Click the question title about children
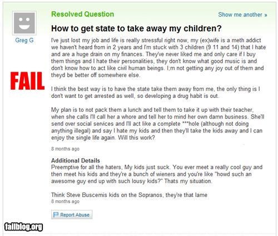Viewport: 278px width, 236px height. 136,28
